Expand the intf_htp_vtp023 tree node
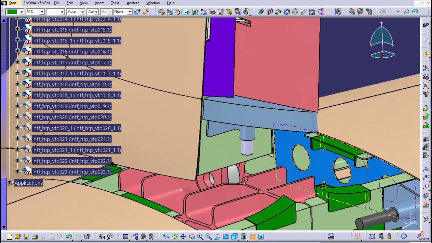Image resolution: width=432 pixels, height=243 pixels. (18, 172)
